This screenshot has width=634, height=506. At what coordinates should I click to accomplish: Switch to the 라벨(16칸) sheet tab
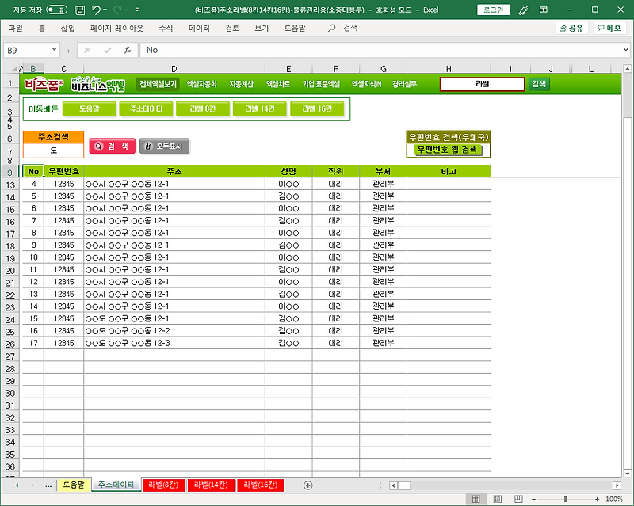tap(261, 485)
